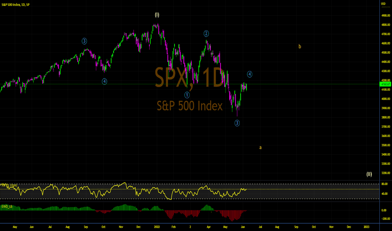
Task: Select the orange 'a' projection label
Action: [260, 147]
